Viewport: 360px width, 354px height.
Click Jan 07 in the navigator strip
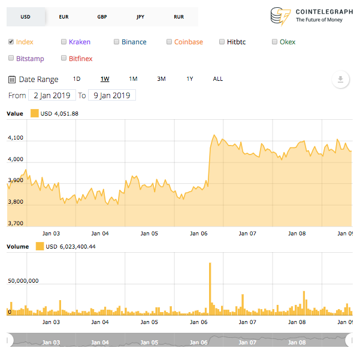247,342
